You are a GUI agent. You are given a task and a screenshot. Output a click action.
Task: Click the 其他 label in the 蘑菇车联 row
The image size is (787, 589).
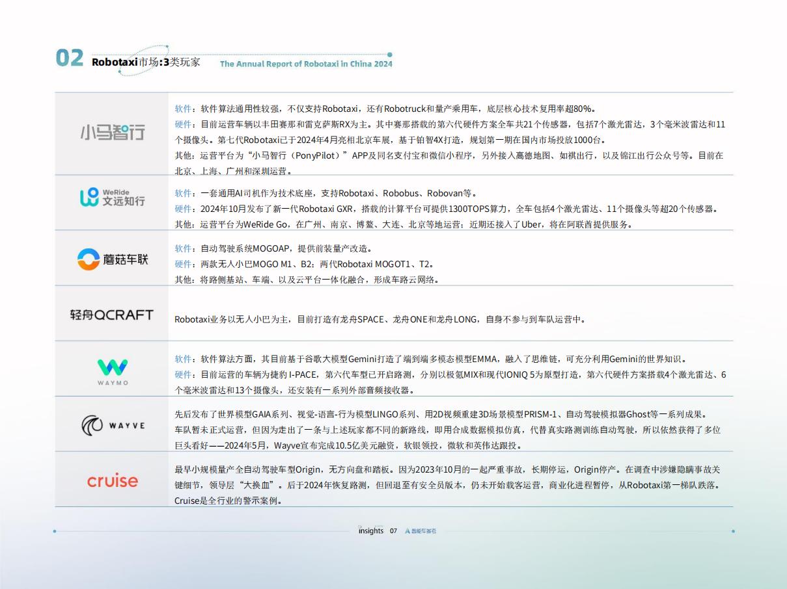(183, 280)
